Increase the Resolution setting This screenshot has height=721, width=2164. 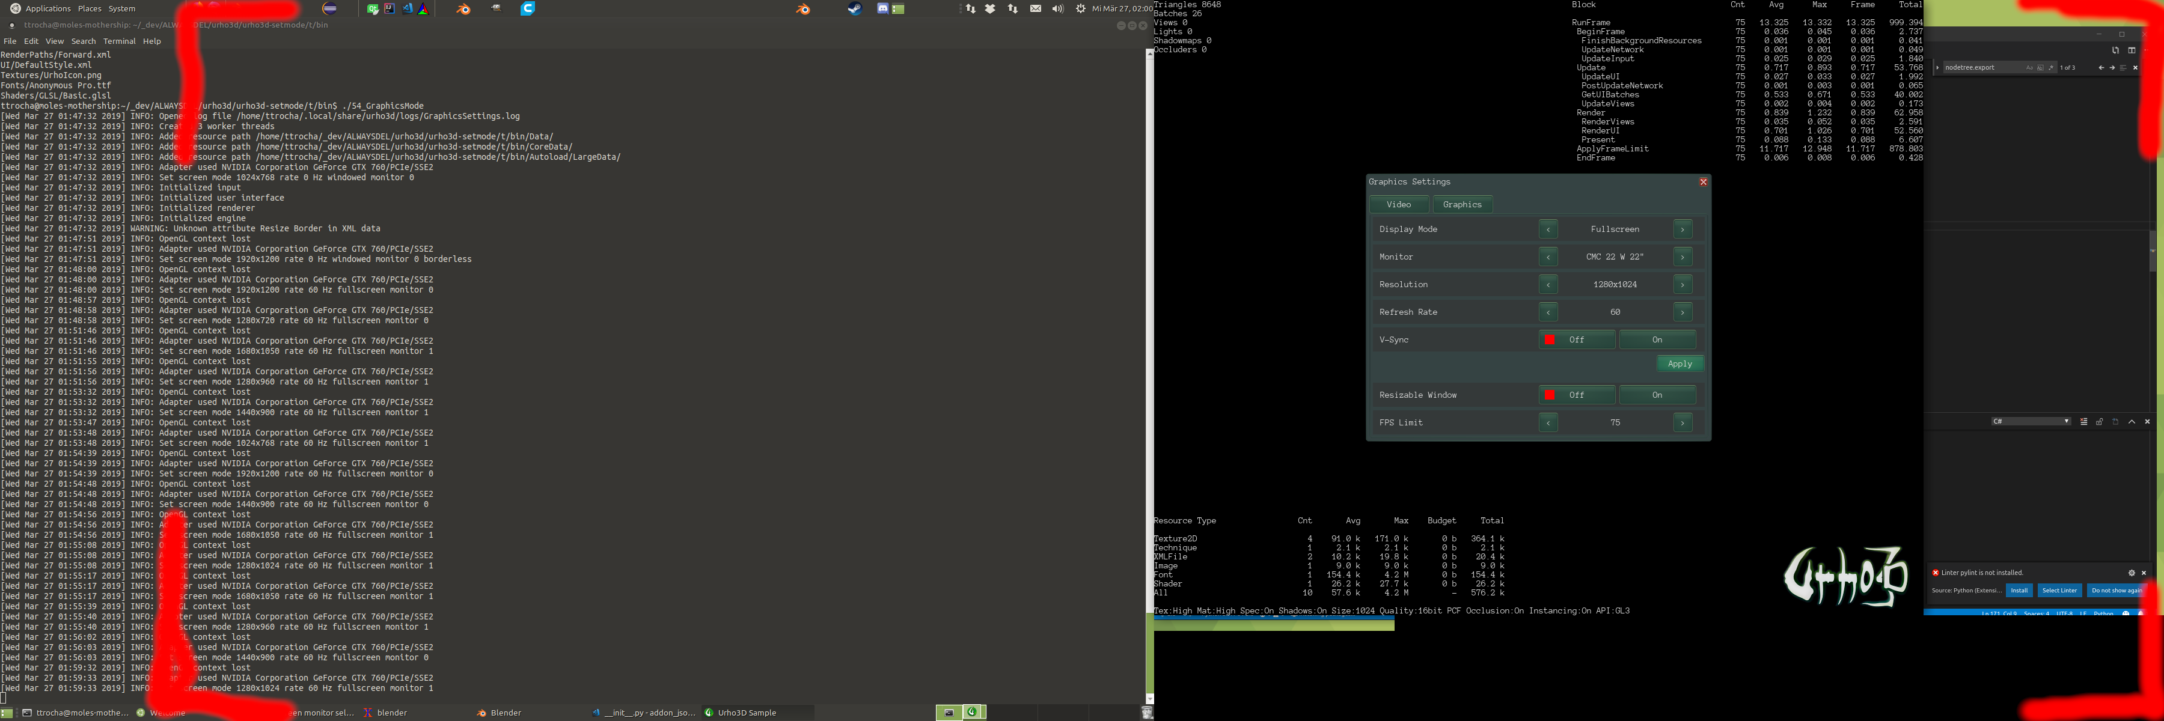[1683, 285]
